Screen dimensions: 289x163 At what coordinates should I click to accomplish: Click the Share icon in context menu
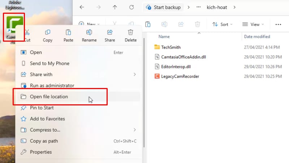tap(110, 32)
